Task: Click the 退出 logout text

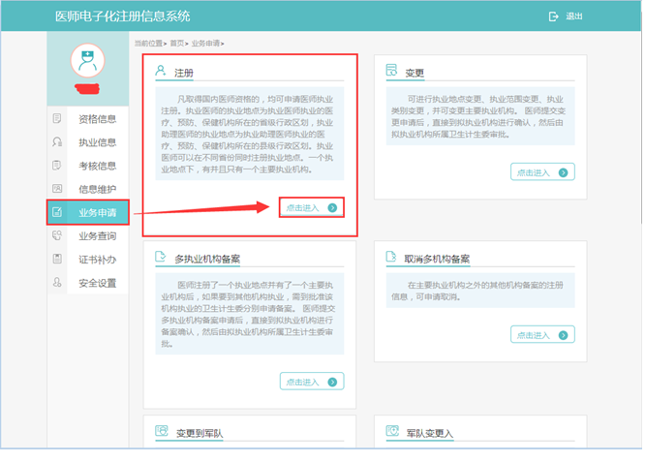Action: 574,16
